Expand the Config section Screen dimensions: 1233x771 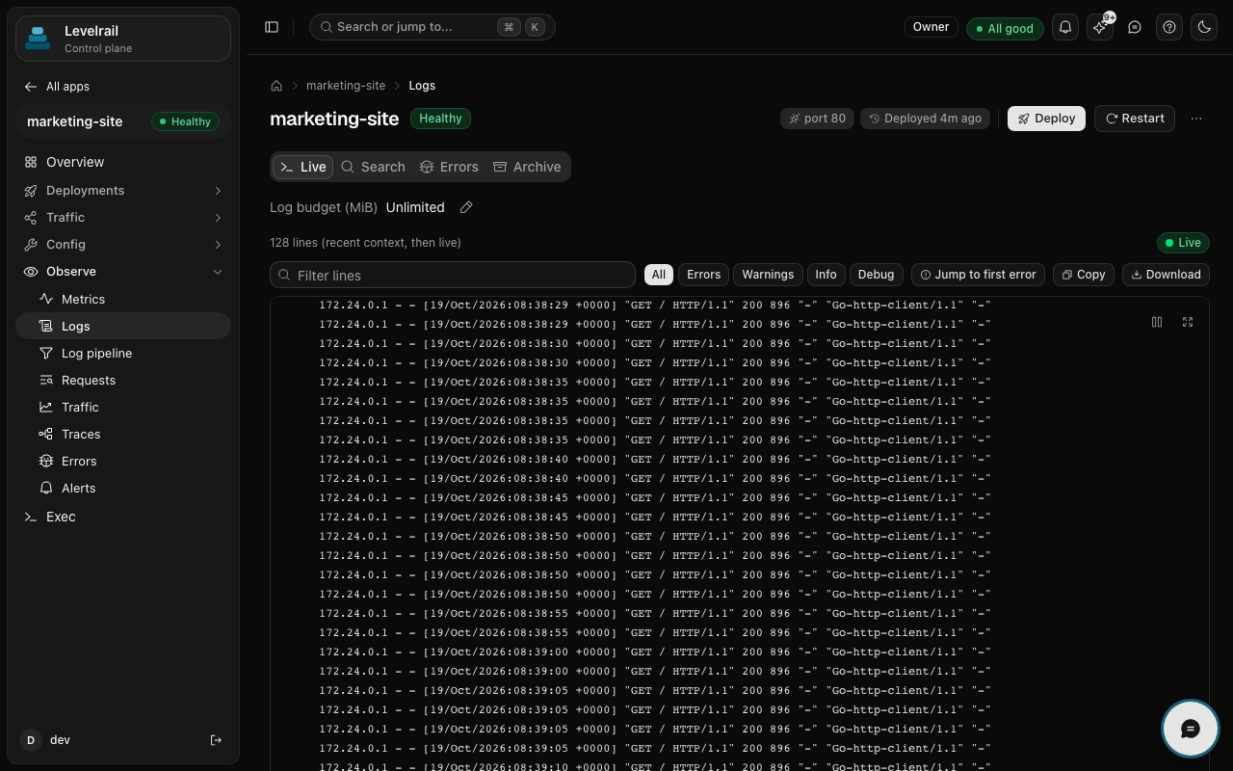(123, 245)
